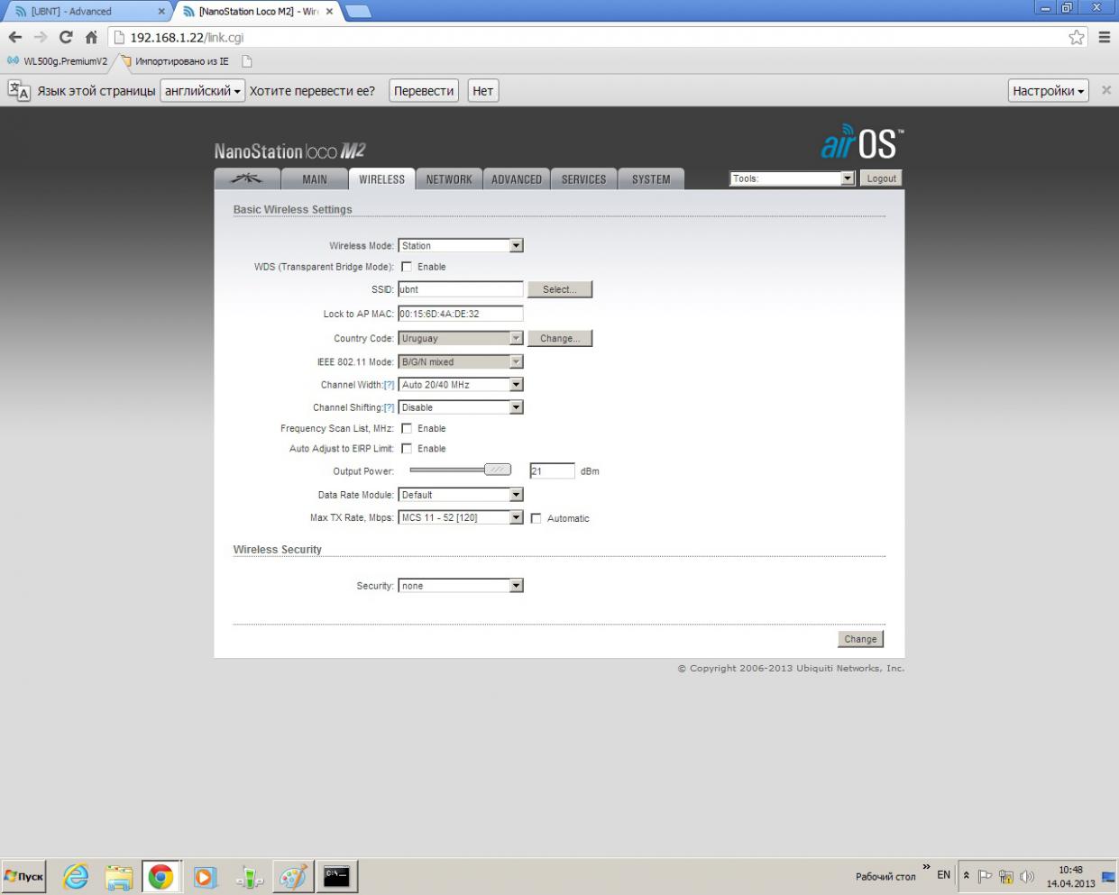1119x895 pixels.
Task: Click the Перевести translate button
Action: [424, 90]
